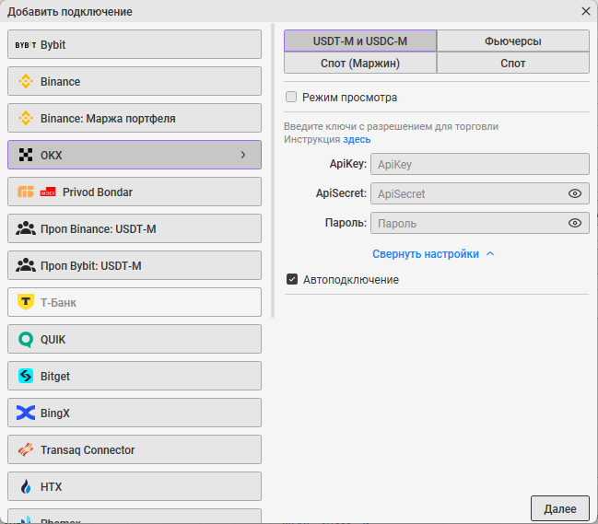Viewport: 598px width, 524px height.
Task: Click the Bitget logo icon
Action: pyautogui.click(x=26, y=376)
